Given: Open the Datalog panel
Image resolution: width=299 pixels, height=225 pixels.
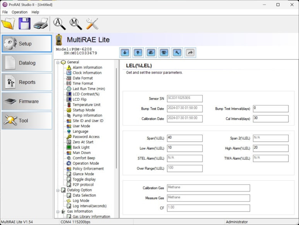Looking at the screenshot, I should point(27,63).
